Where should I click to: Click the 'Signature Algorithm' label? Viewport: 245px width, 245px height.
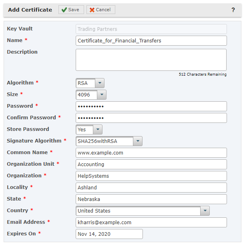(x=34, y=141)
